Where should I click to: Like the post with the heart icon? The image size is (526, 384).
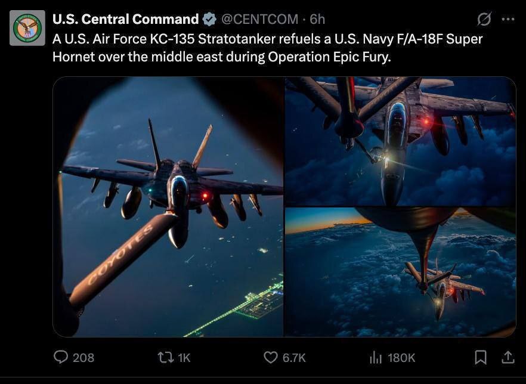click(271, 357)
